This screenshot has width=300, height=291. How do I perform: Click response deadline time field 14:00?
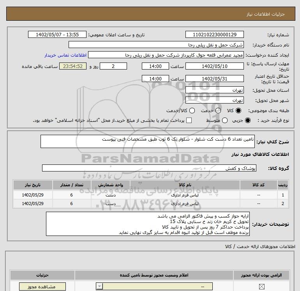click(155, 66)
